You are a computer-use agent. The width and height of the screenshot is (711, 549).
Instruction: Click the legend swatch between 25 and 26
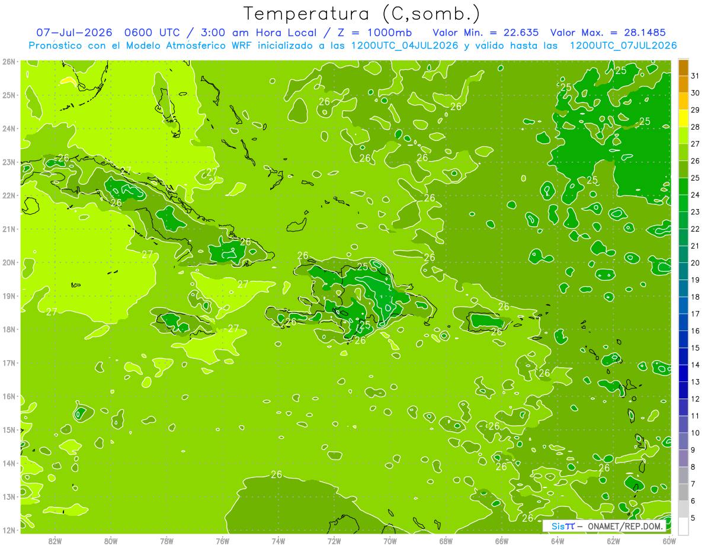click(x=683, y=169)
